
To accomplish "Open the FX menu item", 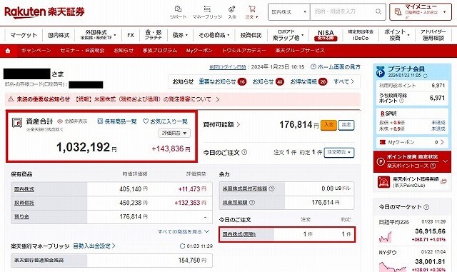I will tap(130, 35).
